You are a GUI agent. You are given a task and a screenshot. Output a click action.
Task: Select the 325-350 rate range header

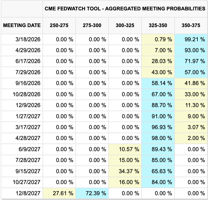click(x=158, y=25)
